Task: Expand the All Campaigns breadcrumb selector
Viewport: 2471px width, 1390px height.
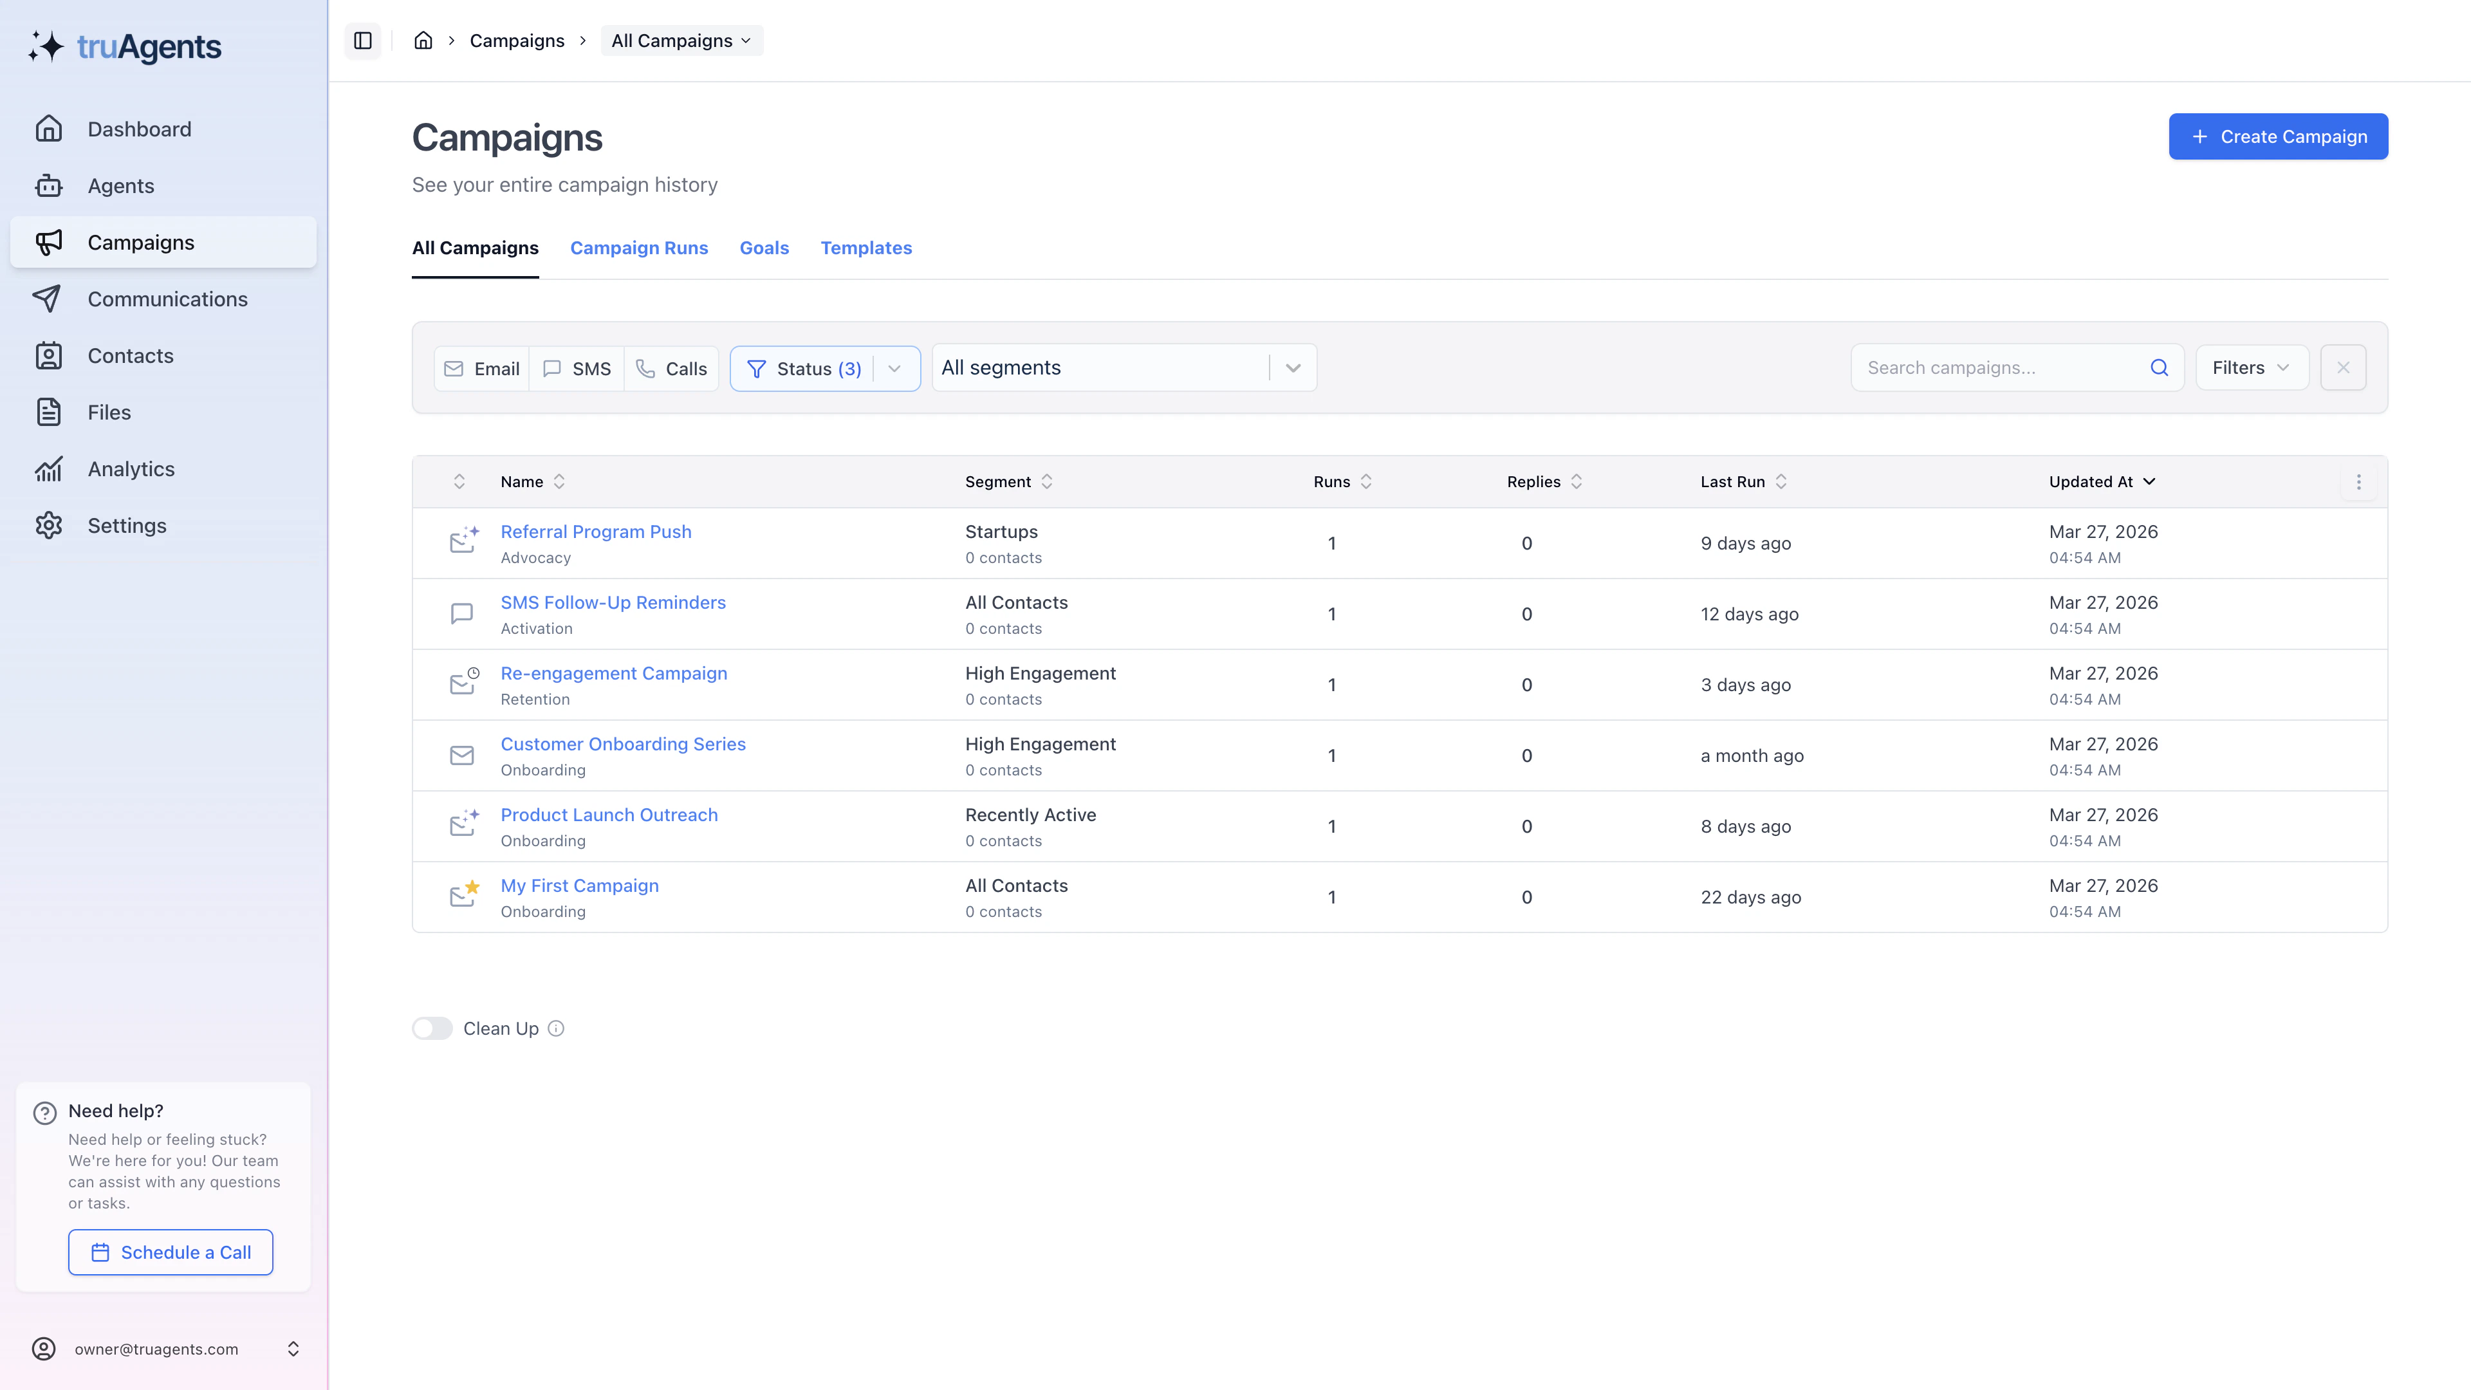Action: click(x=681, y=41)
